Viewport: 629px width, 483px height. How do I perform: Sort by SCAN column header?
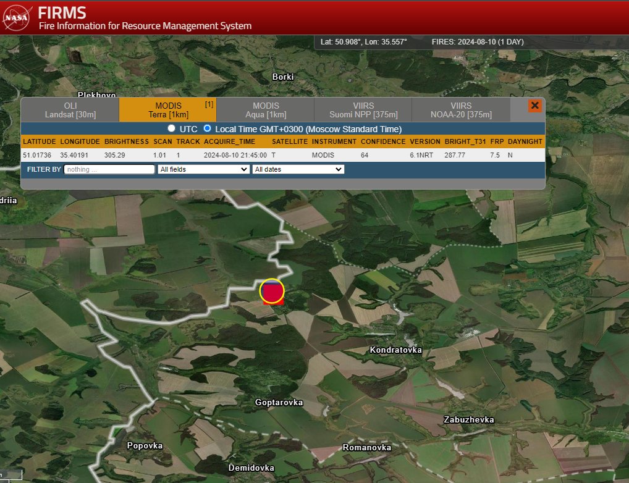click(x=163, y=141)
